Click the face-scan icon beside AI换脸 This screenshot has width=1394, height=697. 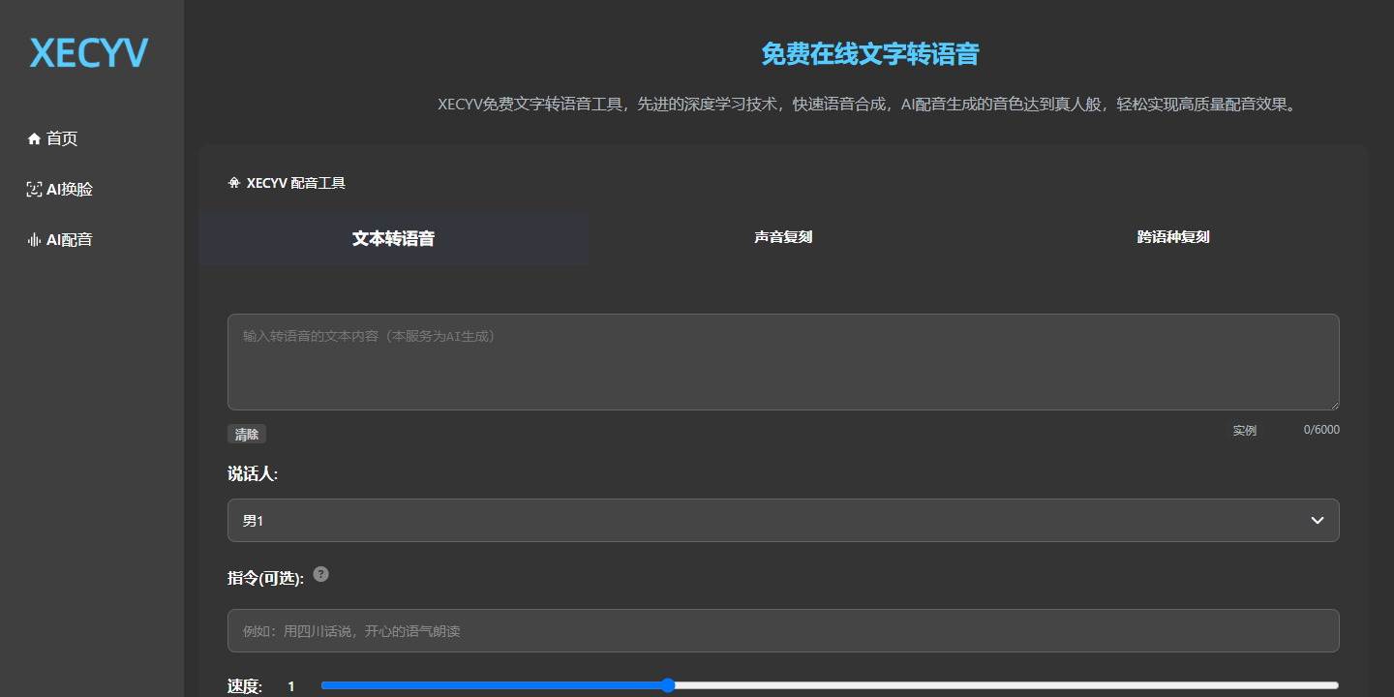pos(34,190)
